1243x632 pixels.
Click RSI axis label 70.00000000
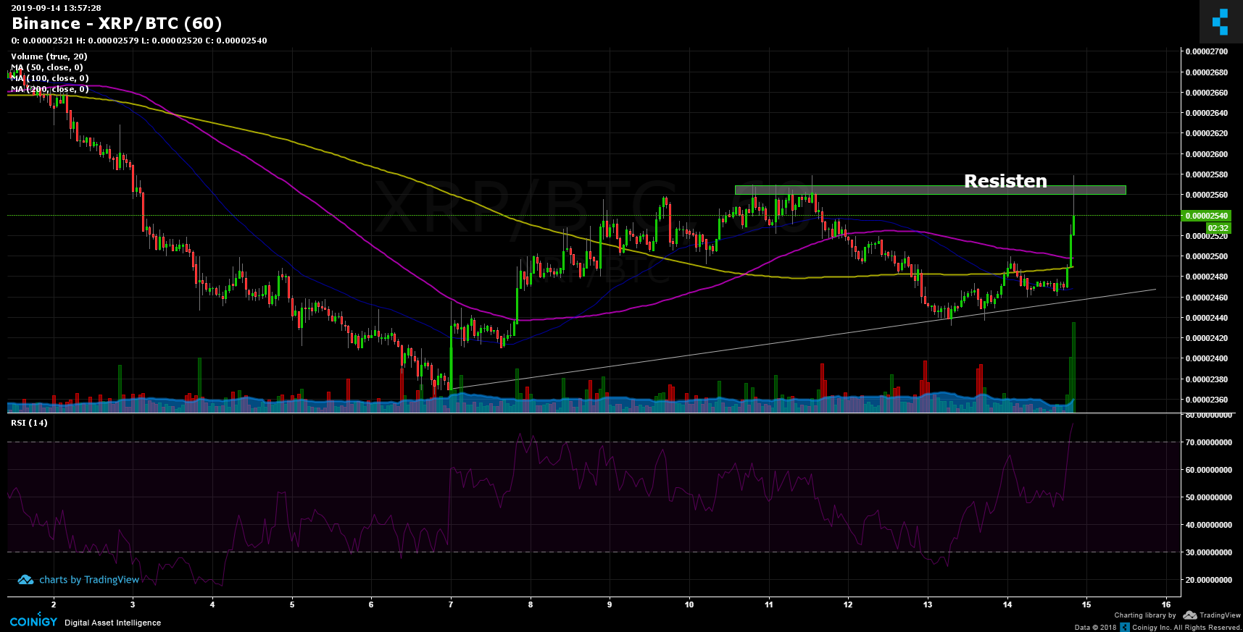click(1208, 442)
